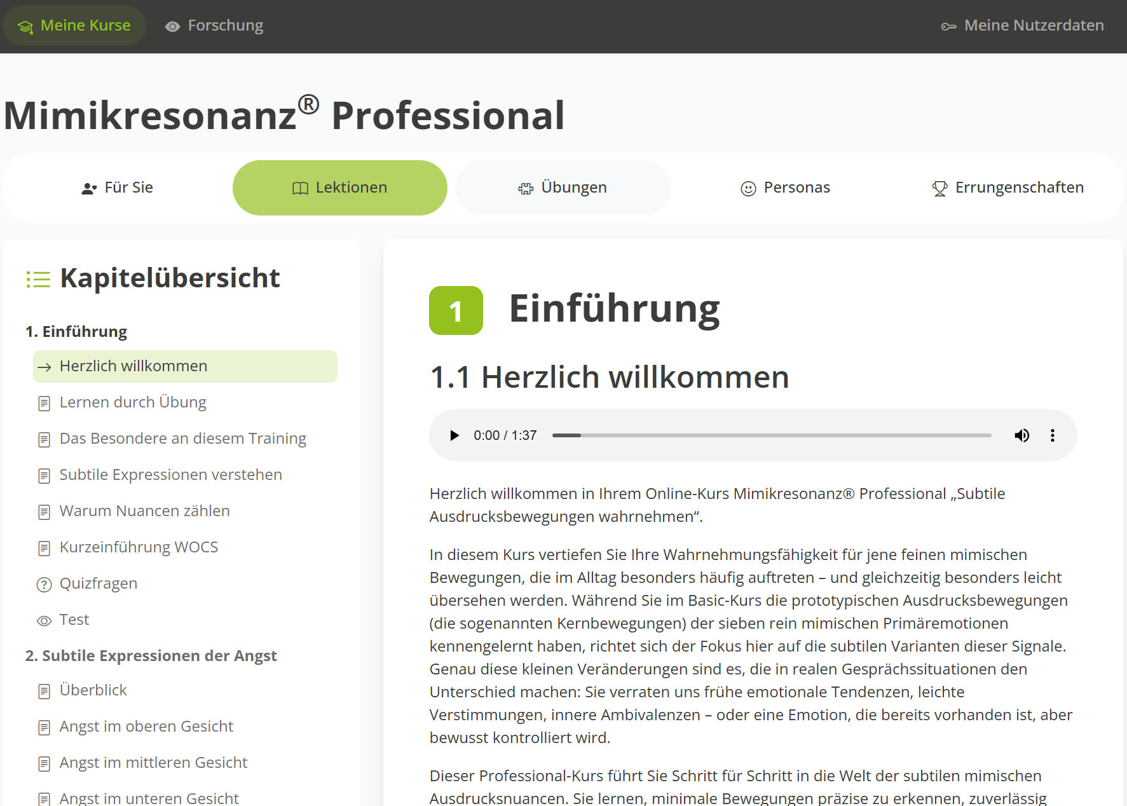Screen dimensions: 1127x806
Task: Open Subtile Expressionen verstehen lesson
Action: pos(170,475)
